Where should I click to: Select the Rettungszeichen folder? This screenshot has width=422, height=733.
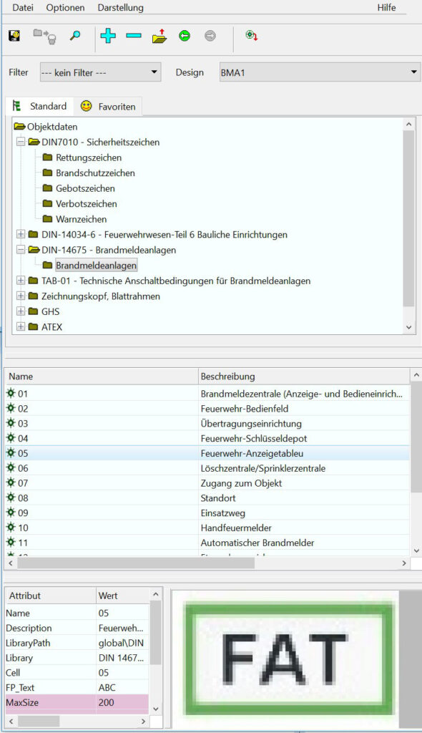[89, 157]
